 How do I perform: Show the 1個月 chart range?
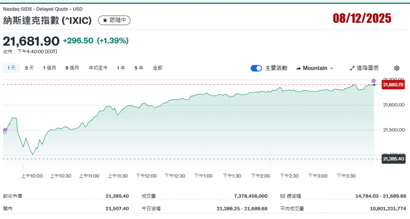(50, 68)
